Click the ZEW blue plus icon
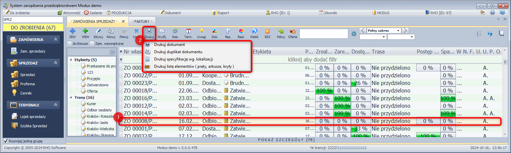Screen dimensions: 511x153 pos(72,31)
